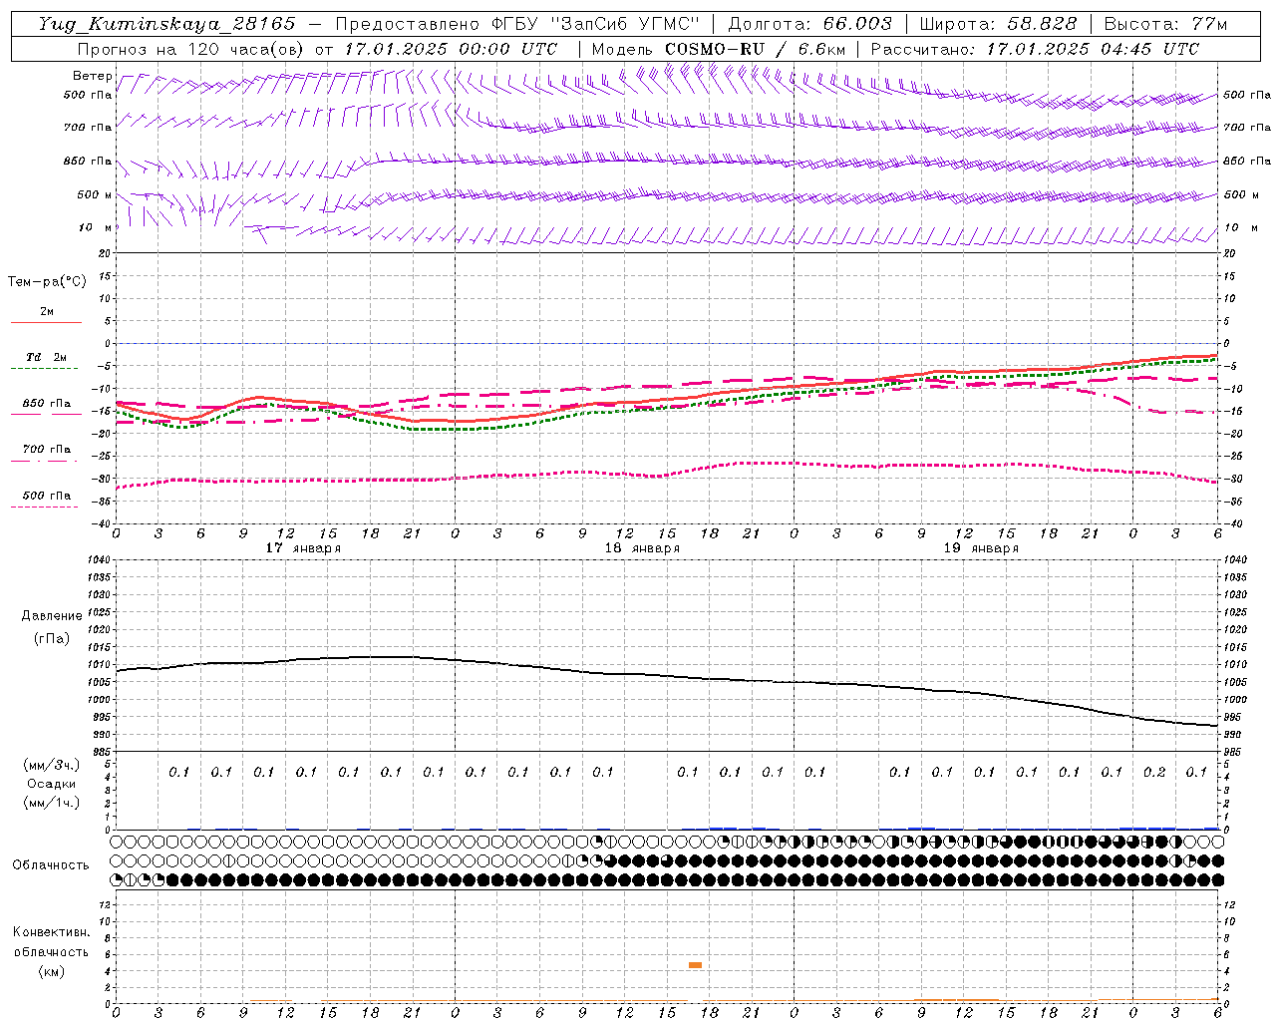
Task: Click the Рассчитано: 17.01.2025 04:45 UTC text
Action: [x=1035, y=49]
